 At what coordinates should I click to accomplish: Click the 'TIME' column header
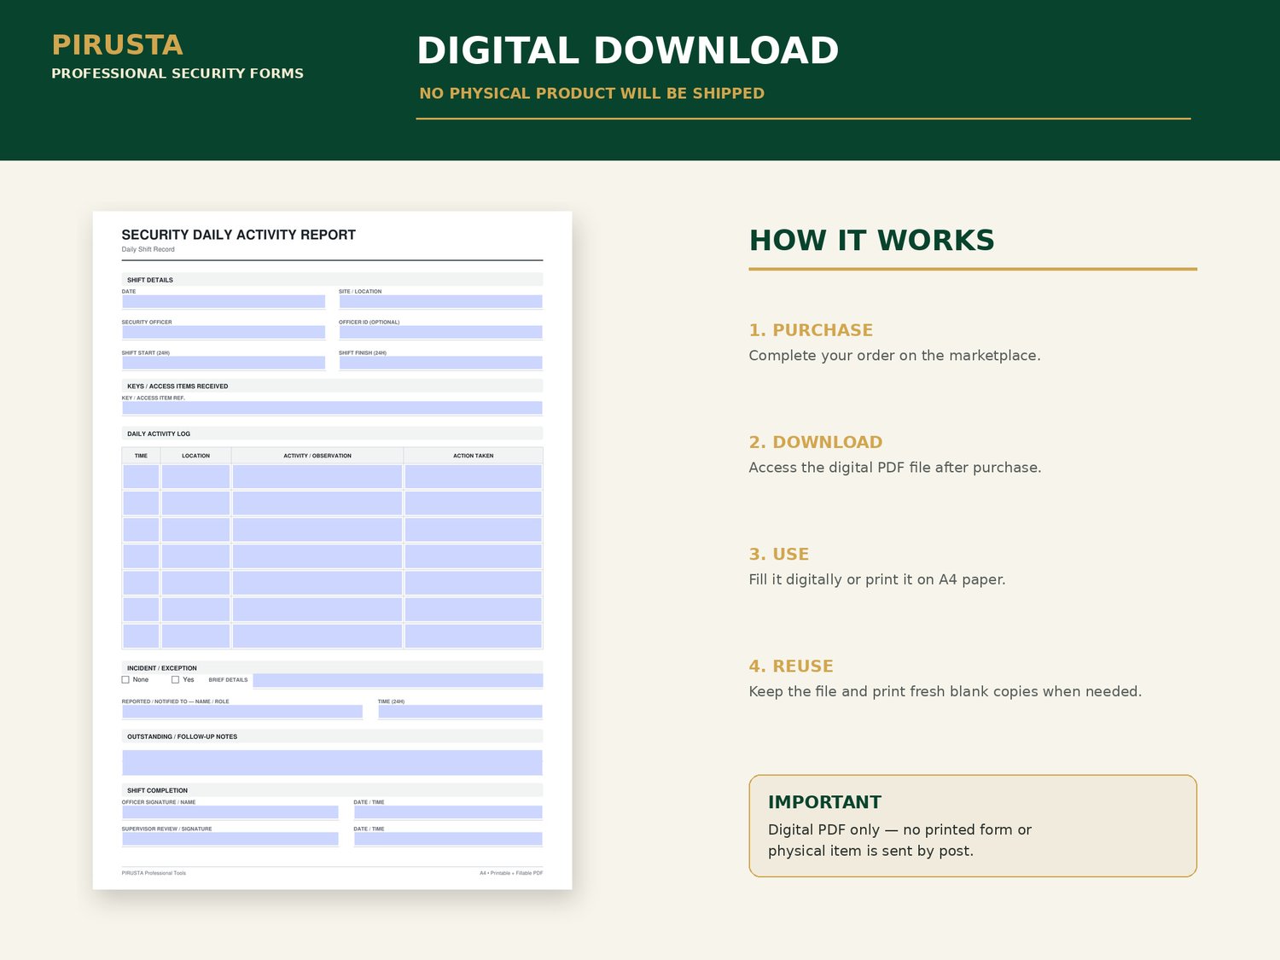(x=141, y=456)
